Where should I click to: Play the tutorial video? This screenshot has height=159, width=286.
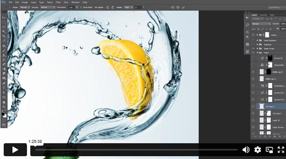[16, 150]
